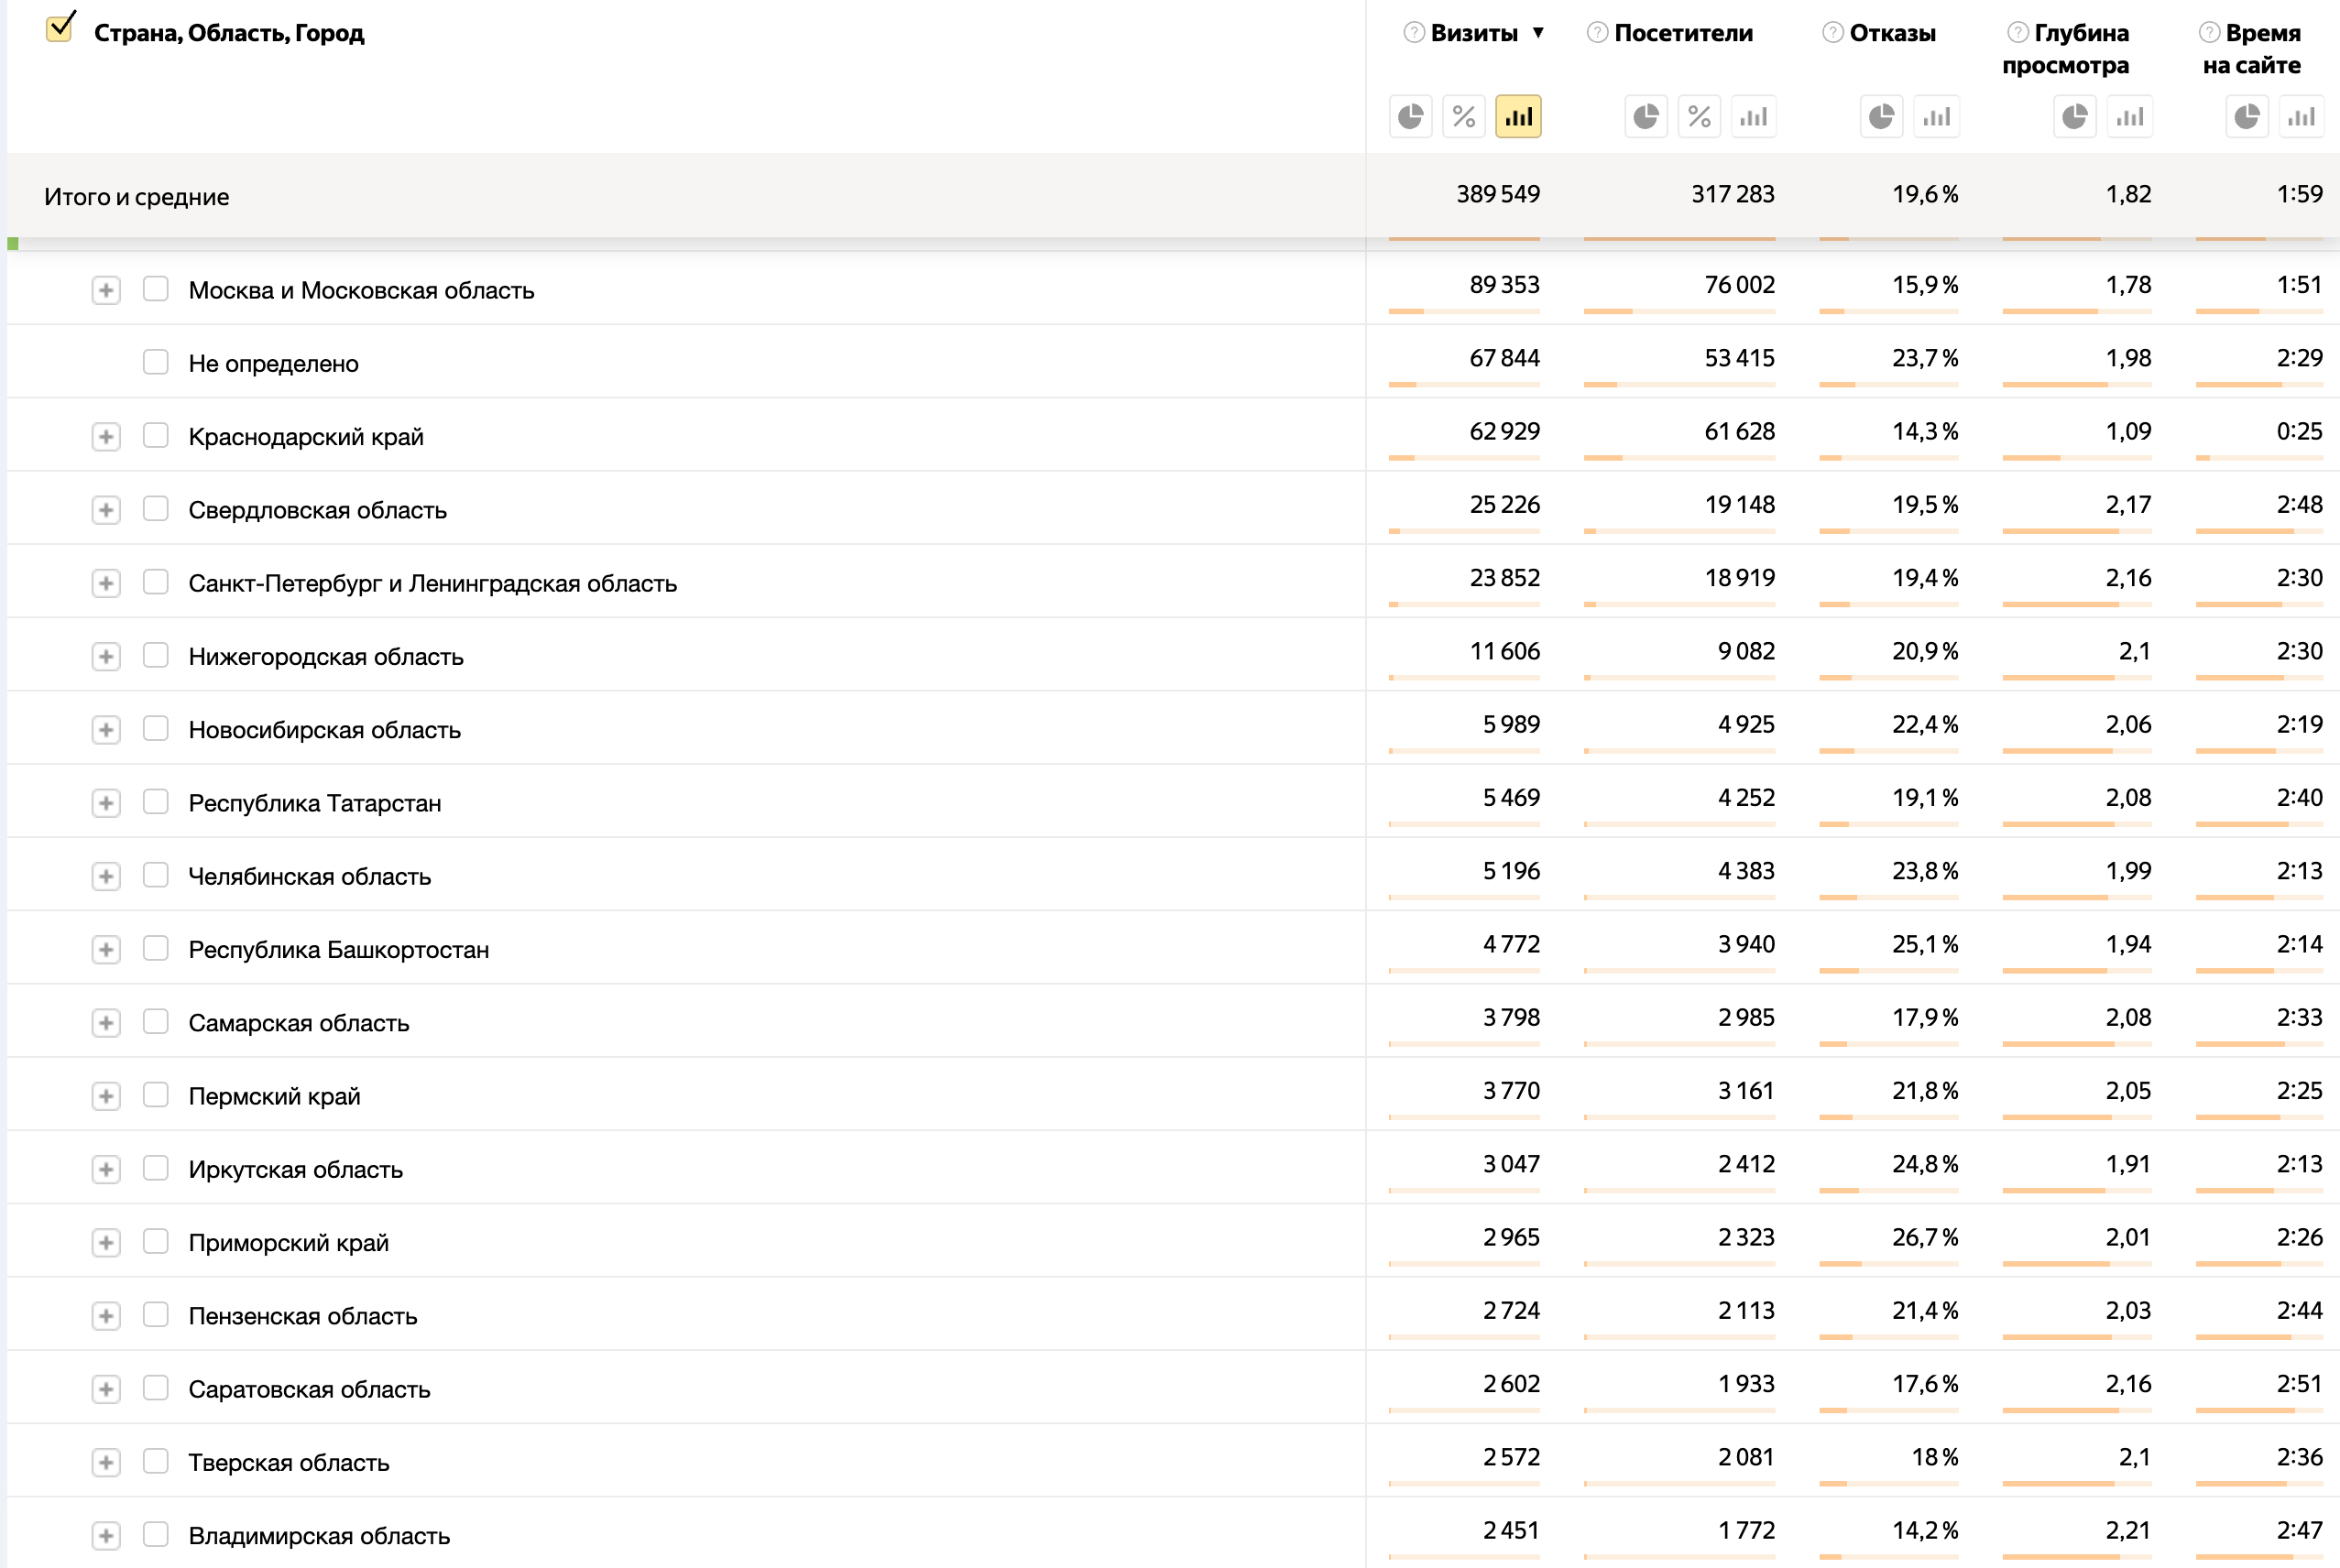The image size is (2340, 1568).
Task: Click bar chart icon under Время на сайте
Action: tap(2300, 117)
